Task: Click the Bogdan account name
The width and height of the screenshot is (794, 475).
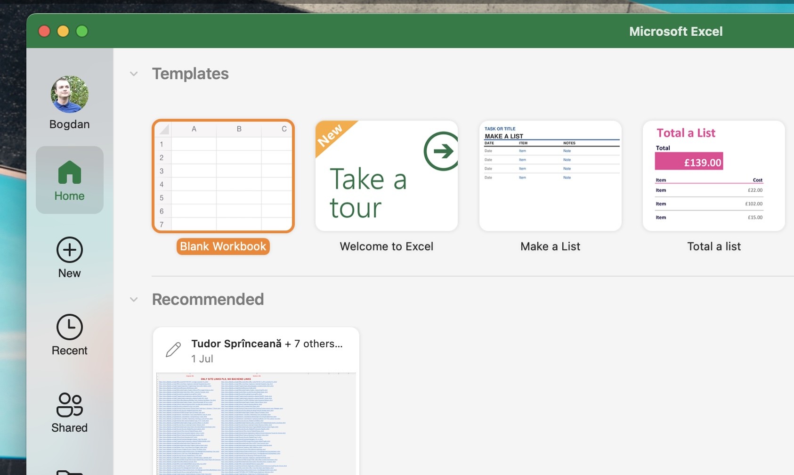Action: pos(70,124)
